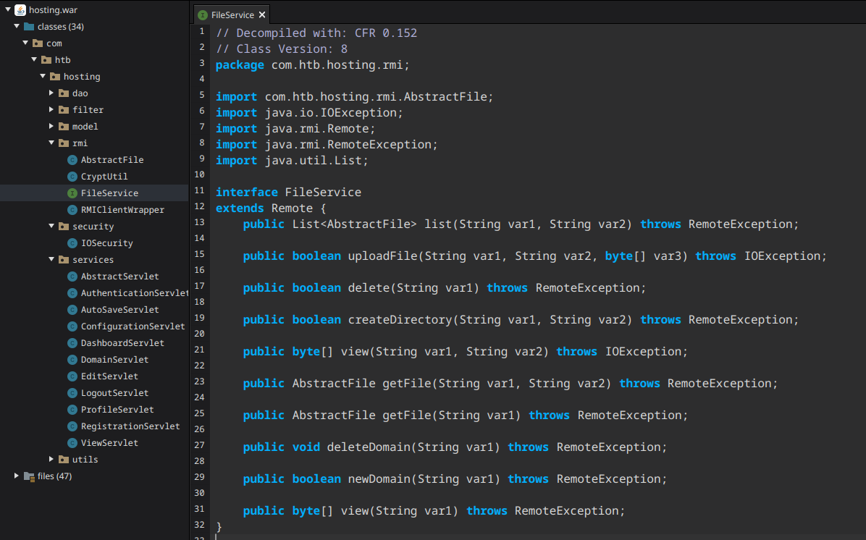866x540 pixels.
Task: Open the EditServlet class
Action: (x=109, y=376)
